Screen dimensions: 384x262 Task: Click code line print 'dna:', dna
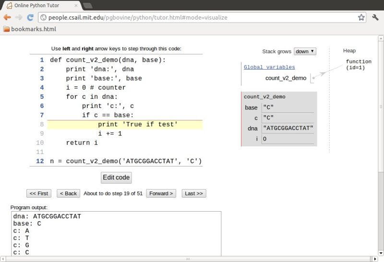pyautogui.click(x=100, y=69)
